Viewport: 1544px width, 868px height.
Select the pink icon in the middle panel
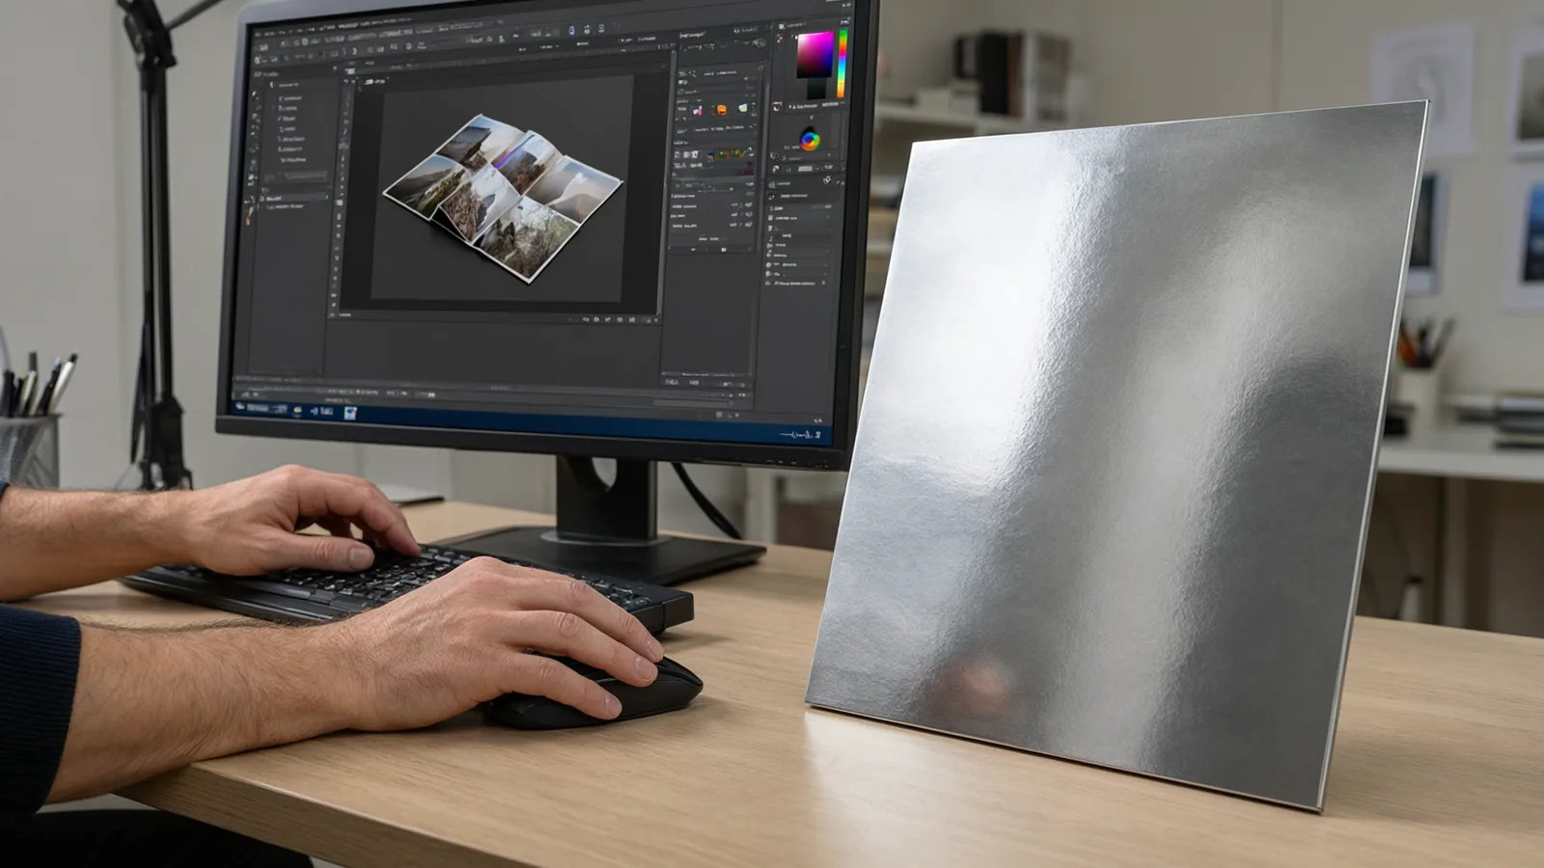[x=697, y=111]
